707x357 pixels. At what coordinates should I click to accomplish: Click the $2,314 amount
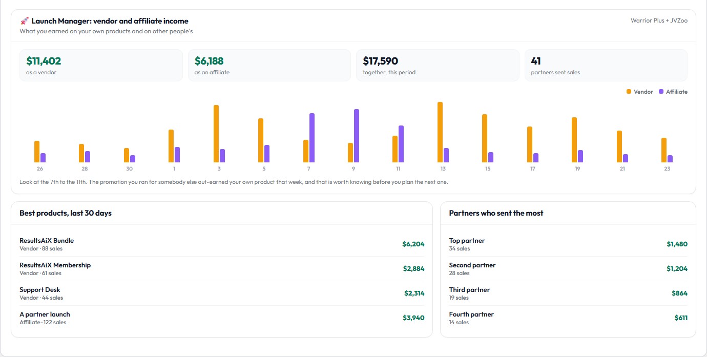(x=414, y=293)
